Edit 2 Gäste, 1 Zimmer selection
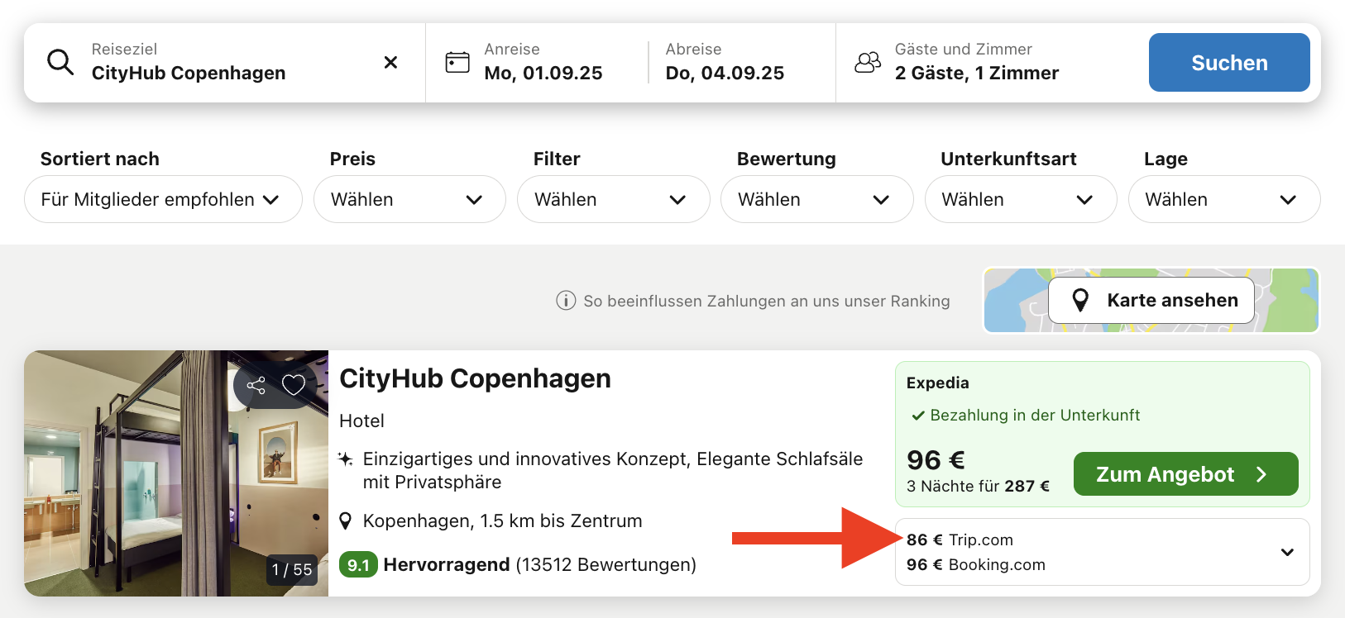This screenshot has height=618, width=1345. tap(976, 73)
